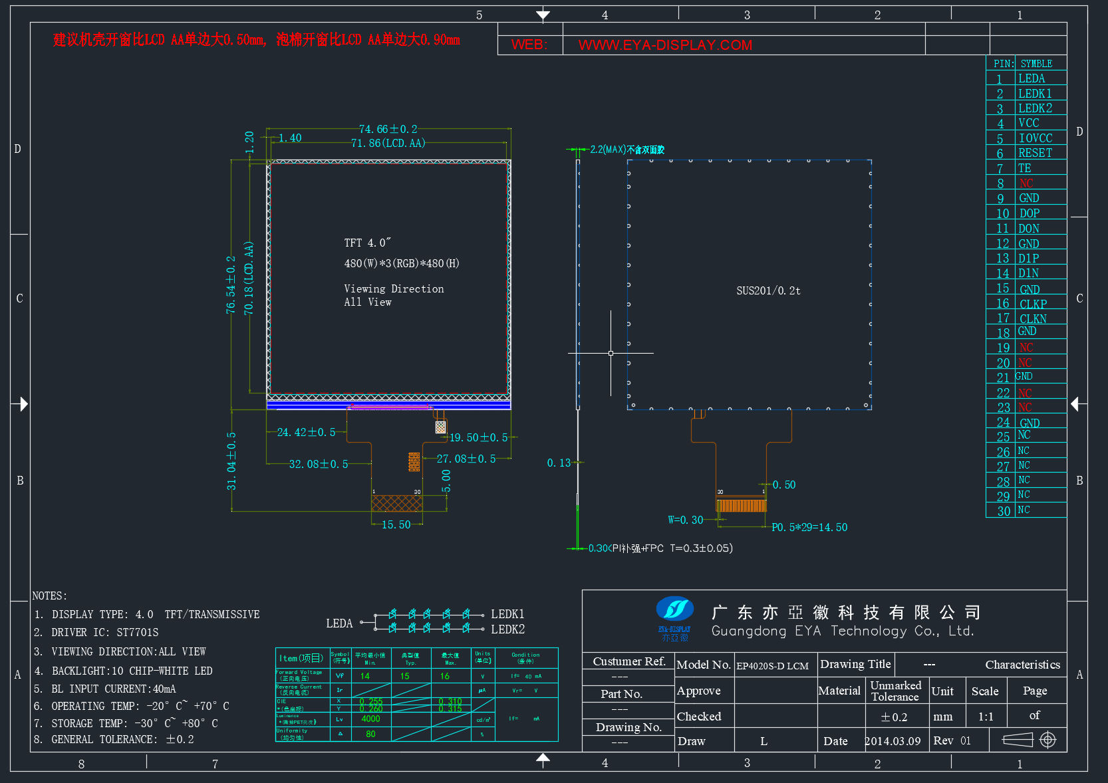This screenshot has height=783, width=1108.
Task: Select pin 17 CLKN entry
Action: pyautogui.click(x=1026, y=318)
